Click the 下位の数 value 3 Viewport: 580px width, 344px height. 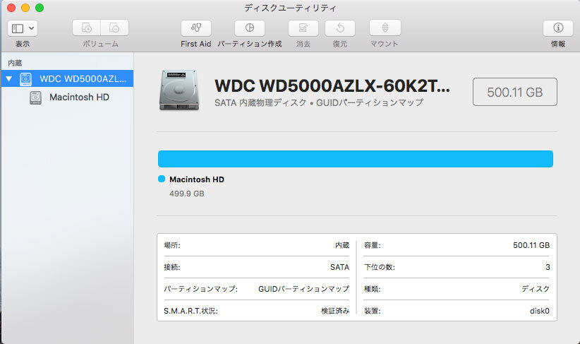(x=548, y=267)
